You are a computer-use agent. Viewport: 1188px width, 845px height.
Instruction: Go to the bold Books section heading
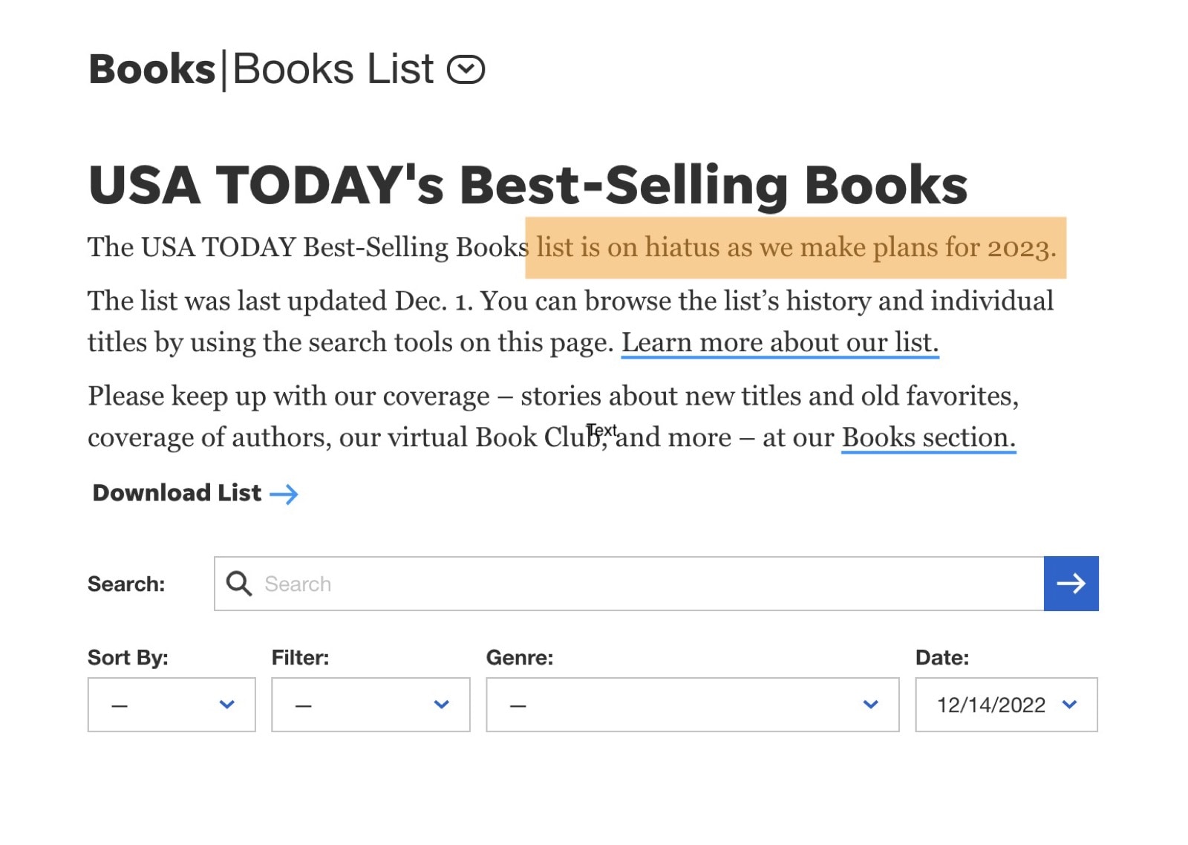152,70
